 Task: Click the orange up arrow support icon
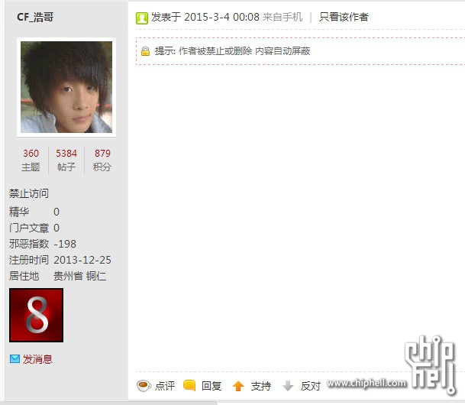[x=238, y=386]
